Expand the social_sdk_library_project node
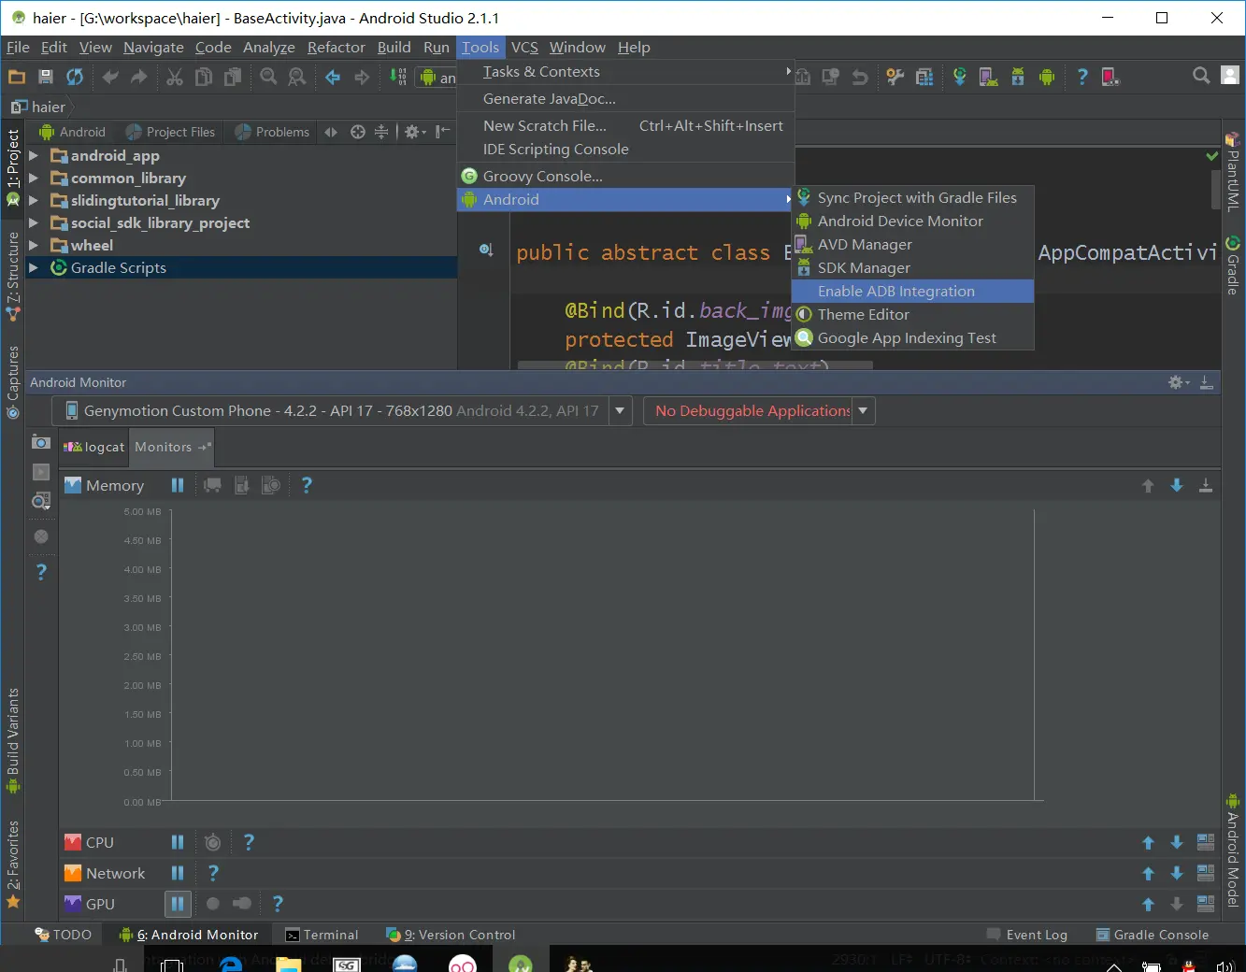Image resolution: width=1246 pixels, height=972 pixels. [x=34, y=222]
